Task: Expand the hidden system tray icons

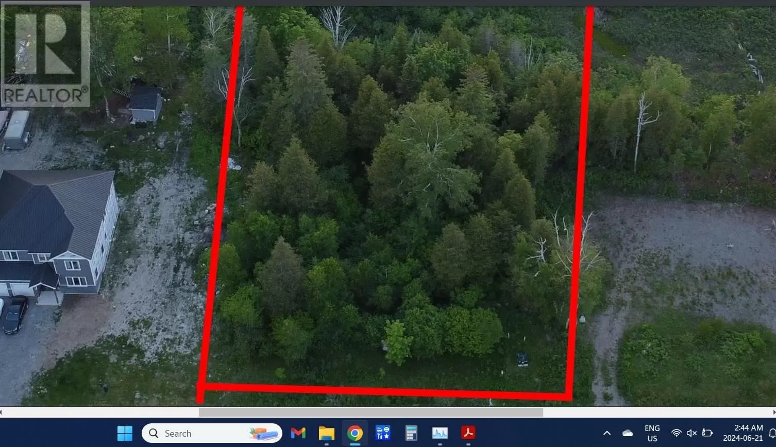Action: tap(607, 433)
